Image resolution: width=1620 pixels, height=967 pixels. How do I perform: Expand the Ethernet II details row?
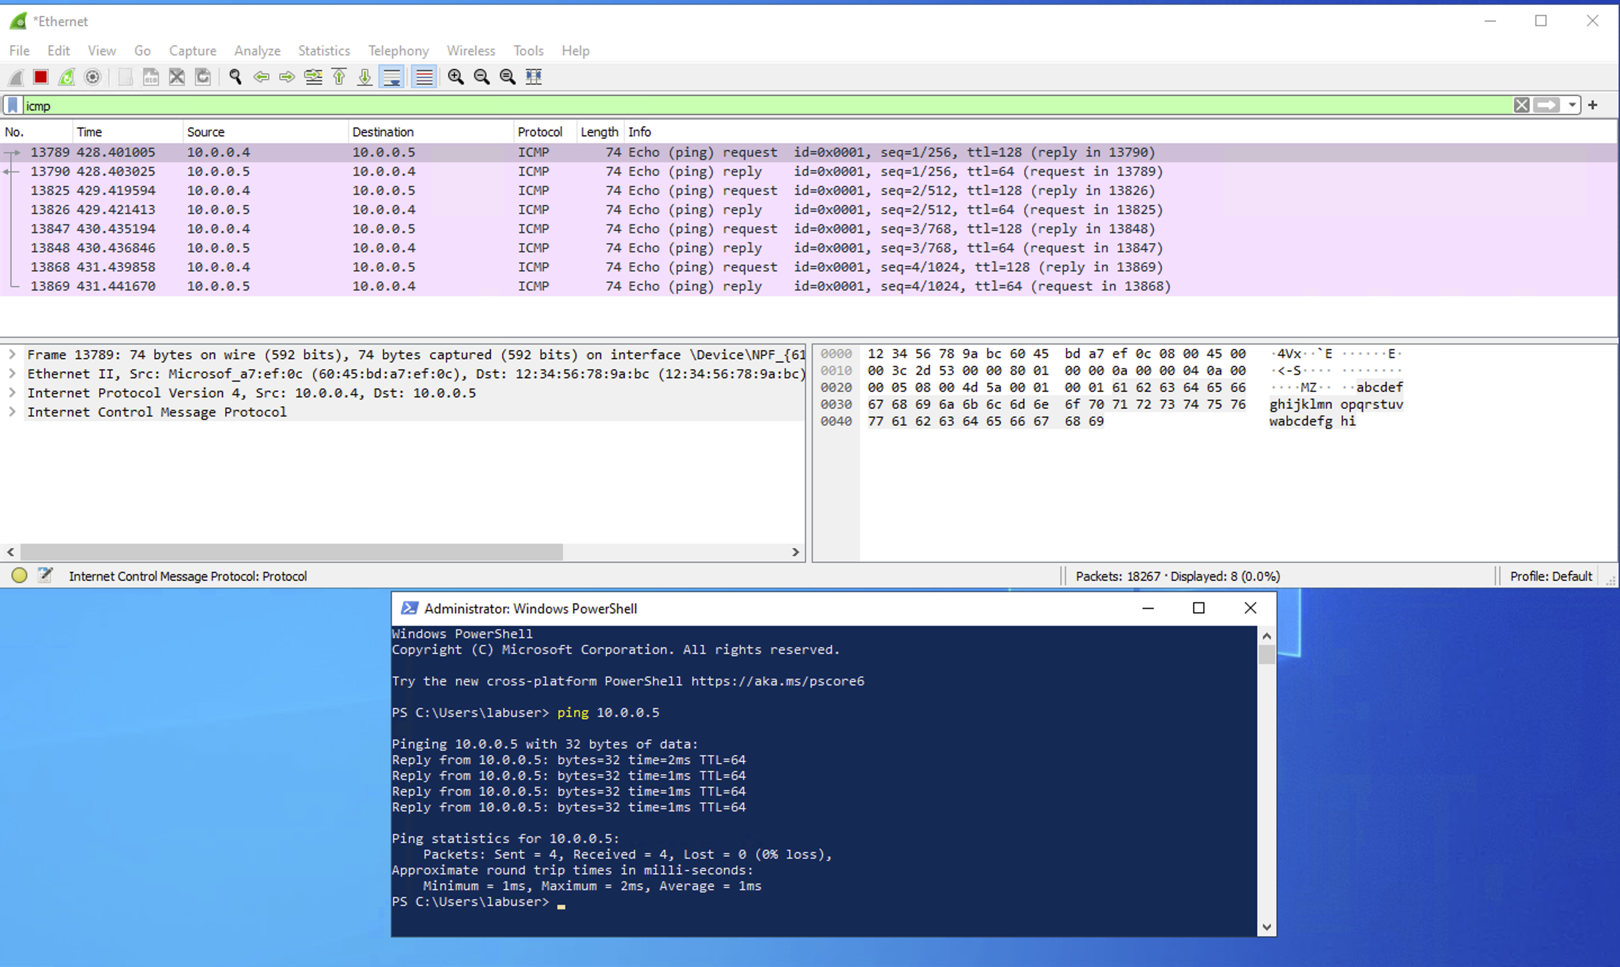point(12,374)
